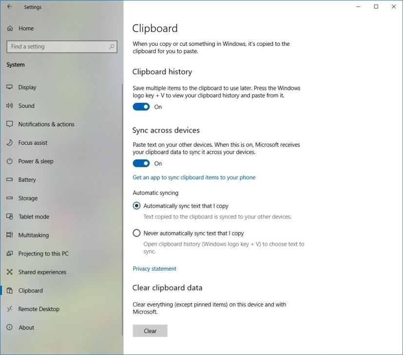Image resolution: width=403 pixels, height=355 pixels.
Task: Open Focus assist settings
Action: point(10,142)
